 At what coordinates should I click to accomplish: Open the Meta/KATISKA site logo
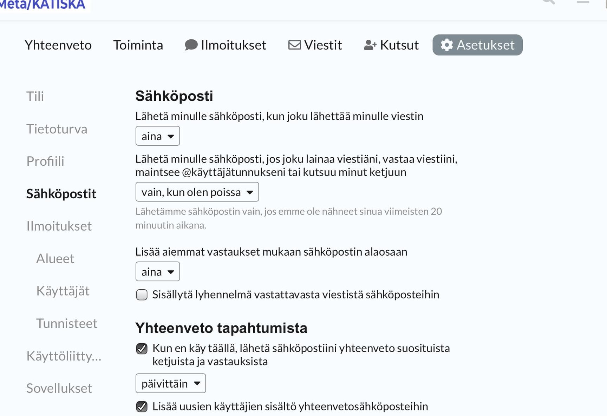(43, 5)
